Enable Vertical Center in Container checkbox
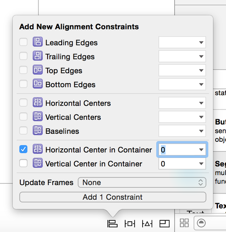The image size is (226, 232). pyautogui.click(x=24, y=163)
